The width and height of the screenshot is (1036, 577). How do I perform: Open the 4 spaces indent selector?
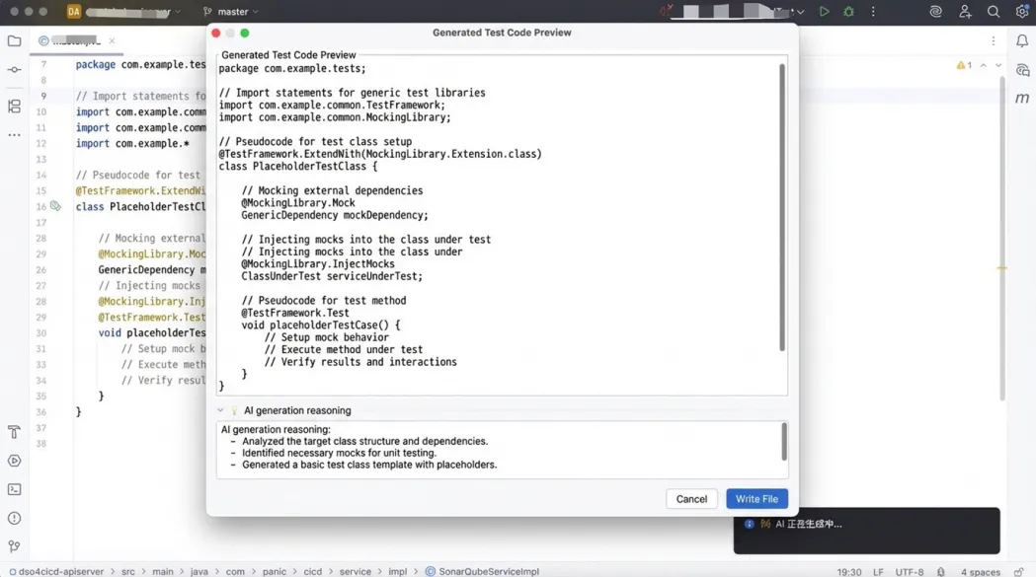[980, 572]
